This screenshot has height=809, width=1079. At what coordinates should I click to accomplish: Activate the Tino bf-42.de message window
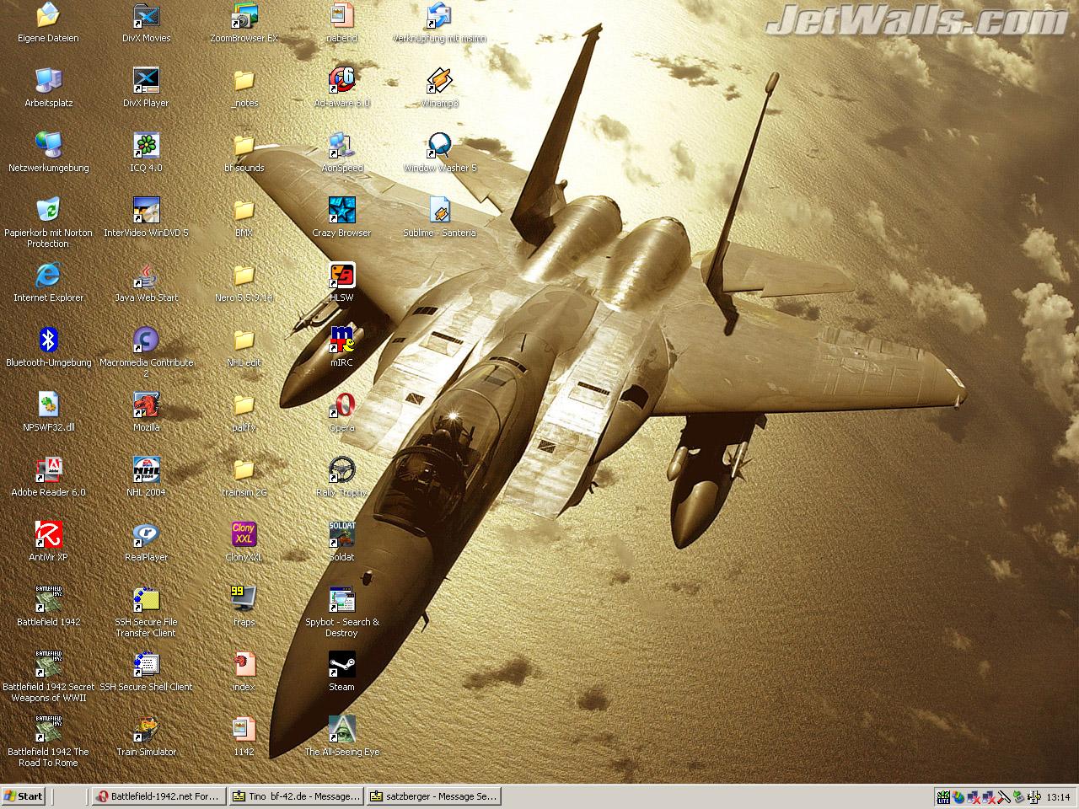[296, 796]
